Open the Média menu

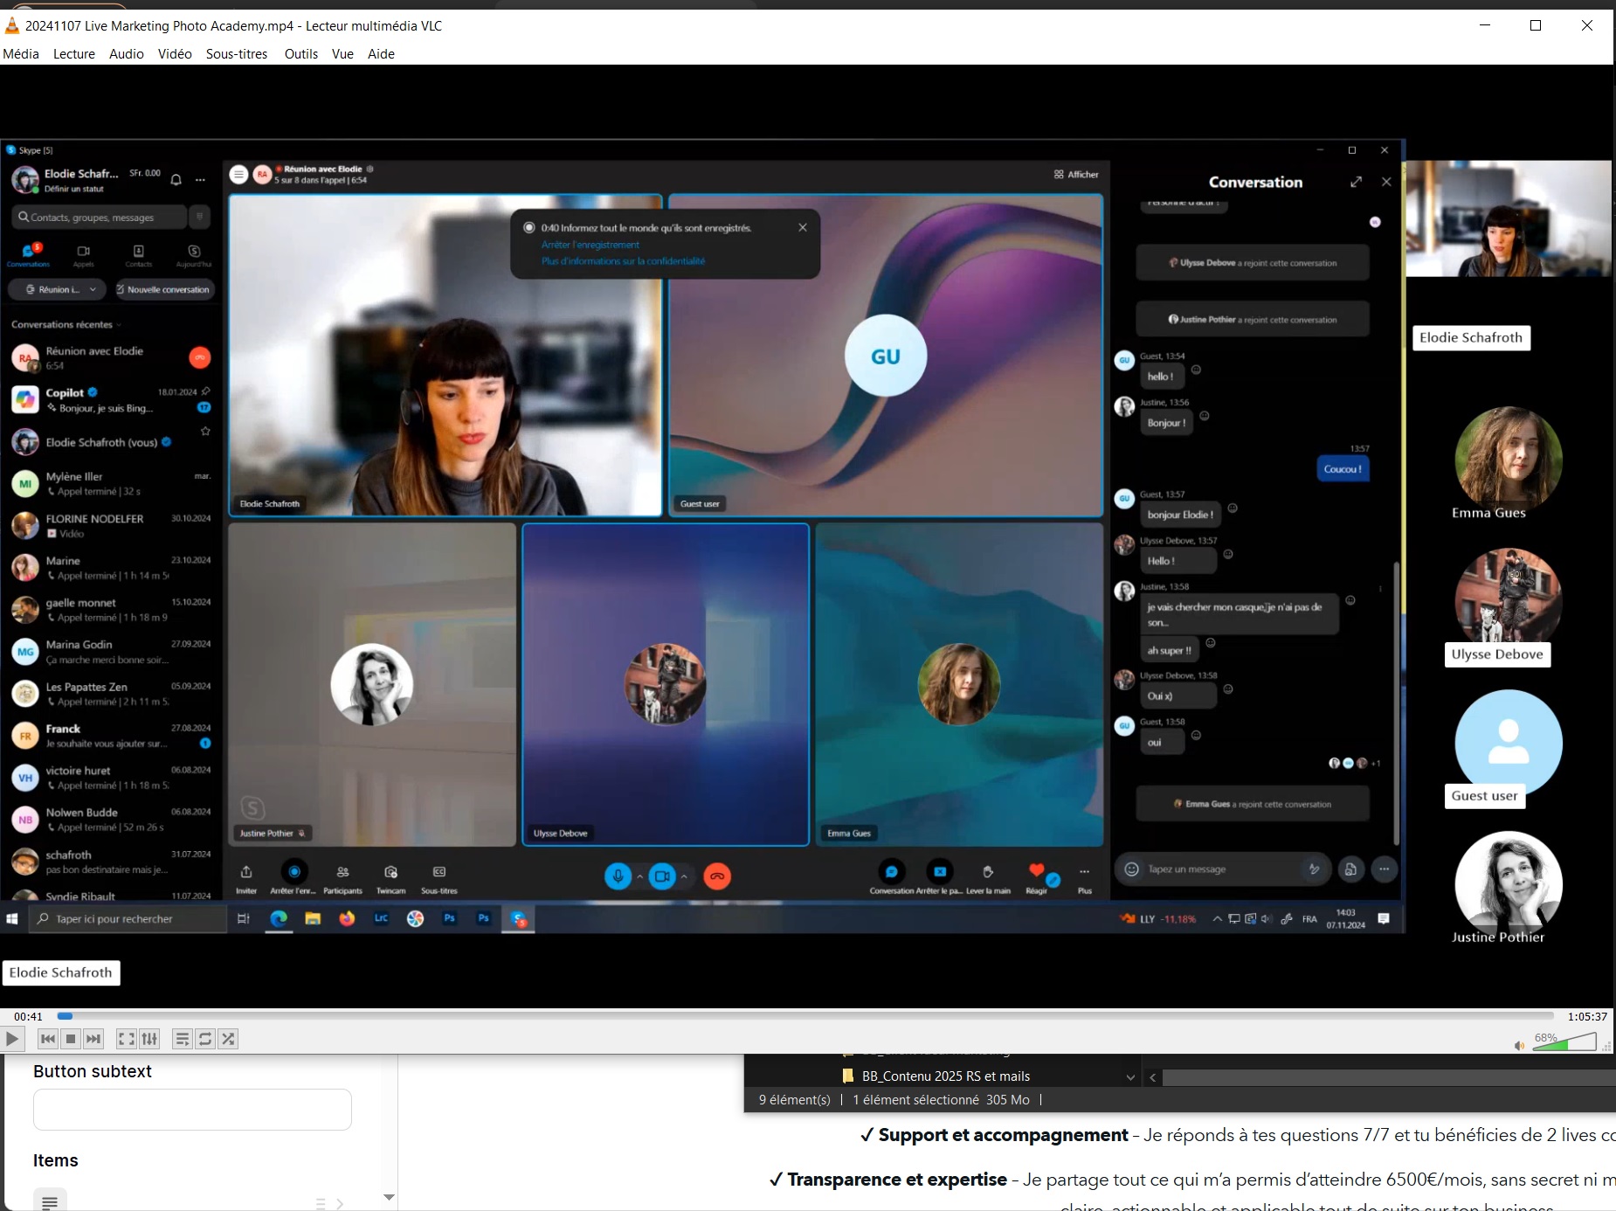coord(21,54)
